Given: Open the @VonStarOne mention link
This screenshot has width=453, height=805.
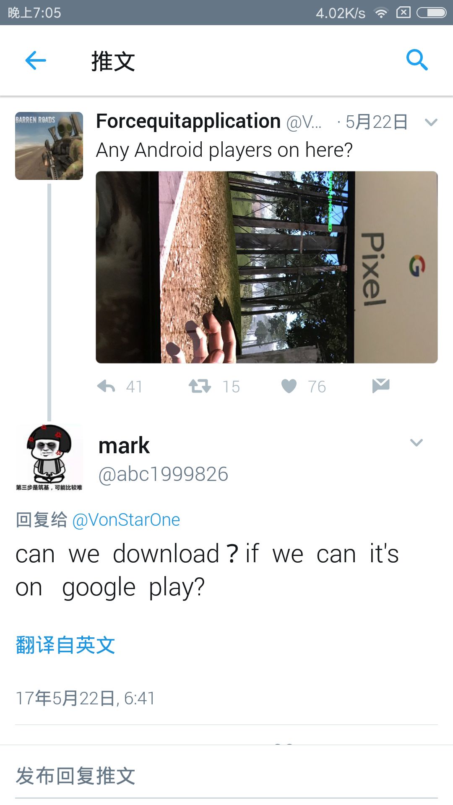Looking at the screenshot, I should pos(126,520).
